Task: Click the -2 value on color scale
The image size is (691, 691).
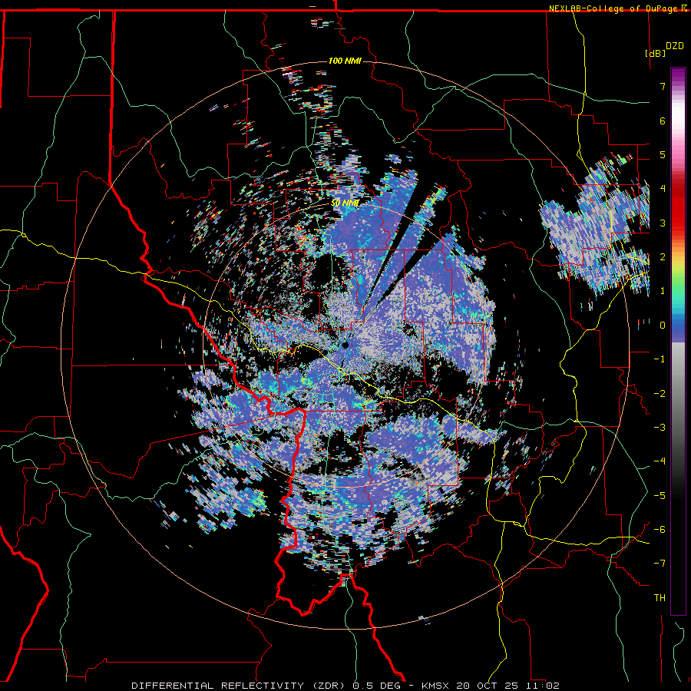Action: (660, 394)
